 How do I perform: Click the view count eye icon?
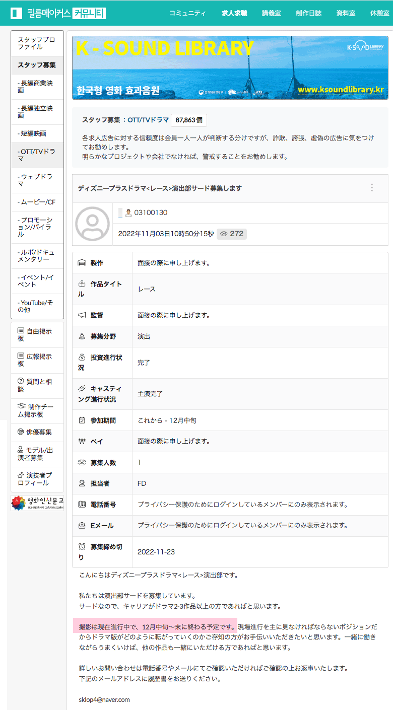(224, 234)
